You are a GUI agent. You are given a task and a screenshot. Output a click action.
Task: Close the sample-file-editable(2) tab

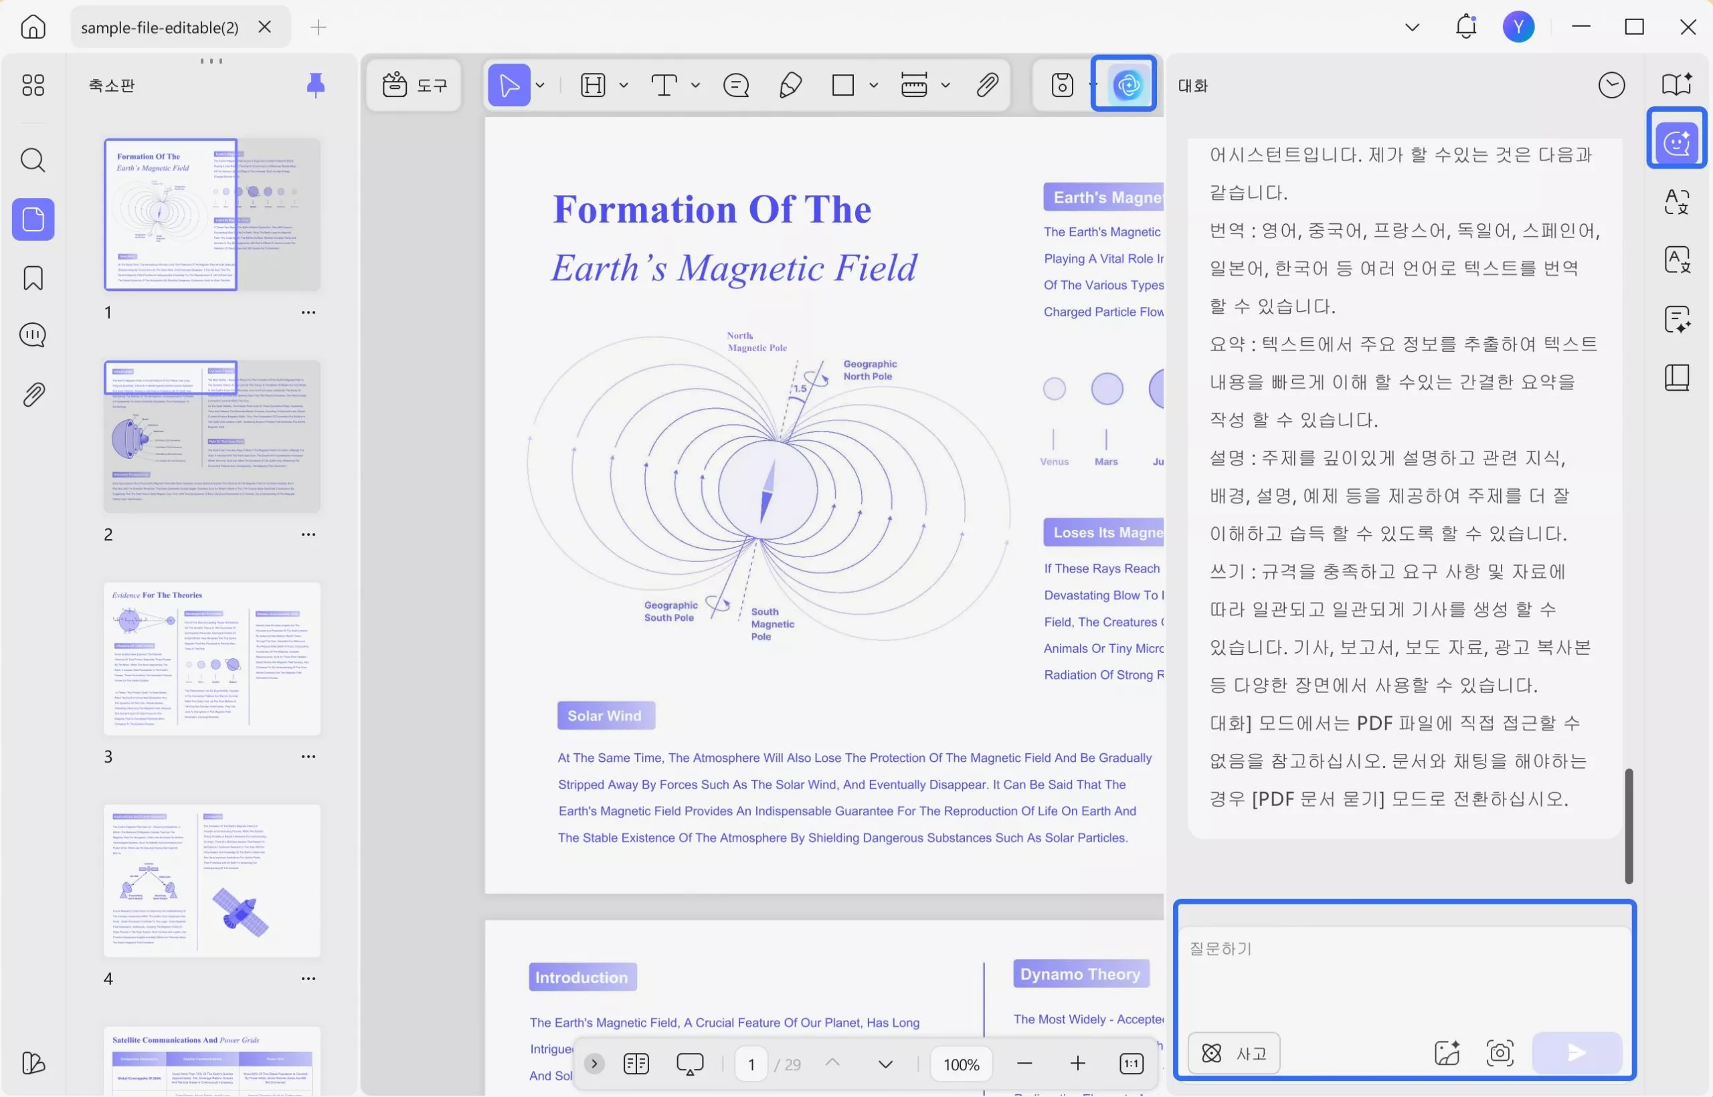tap(264, 27)
